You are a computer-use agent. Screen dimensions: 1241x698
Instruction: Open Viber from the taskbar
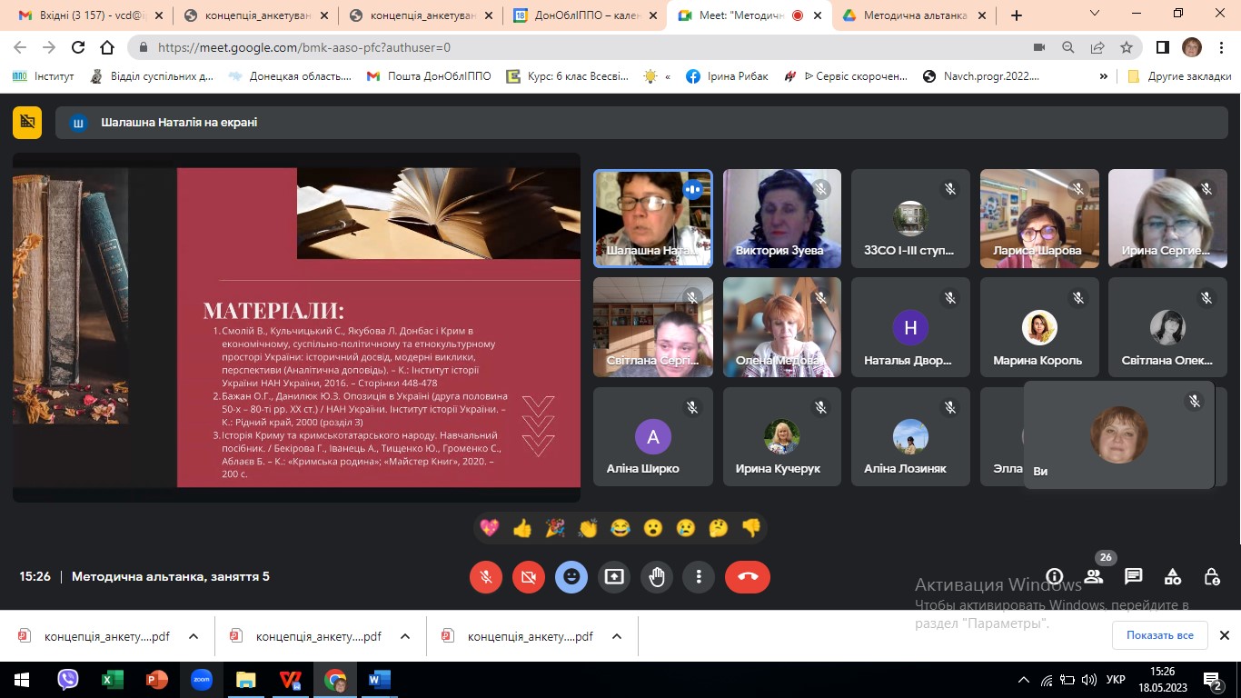click(68, 679)
